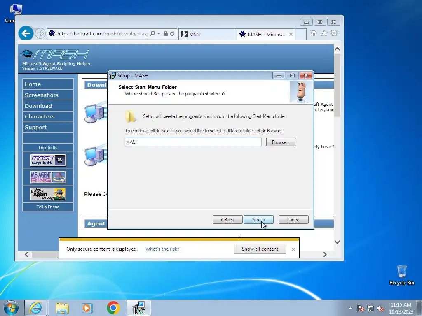
Task: Open the What's the risk link
Action: tap(162, 249)
